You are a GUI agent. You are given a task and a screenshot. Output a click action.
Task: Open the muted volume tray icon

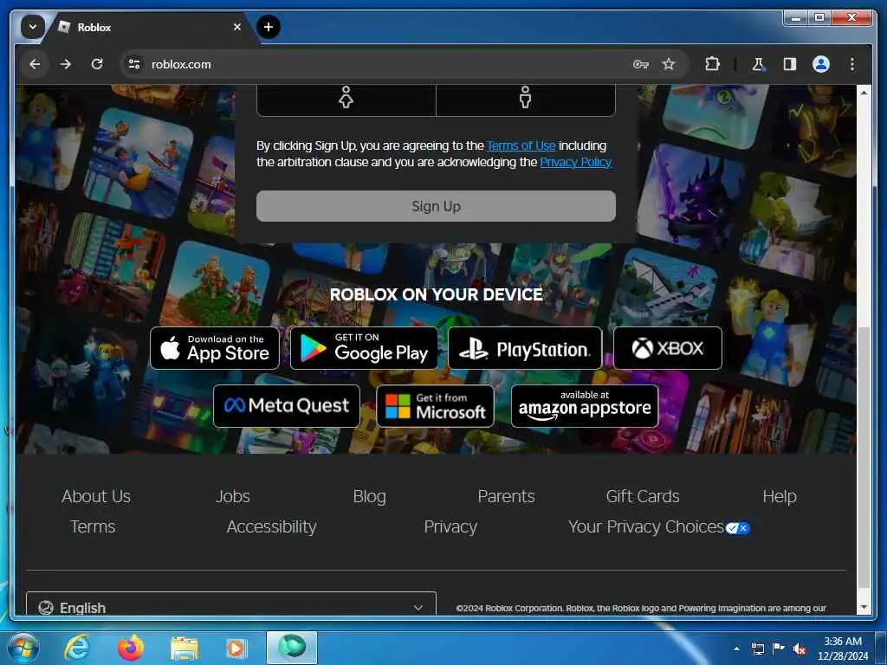pos(800,649)
